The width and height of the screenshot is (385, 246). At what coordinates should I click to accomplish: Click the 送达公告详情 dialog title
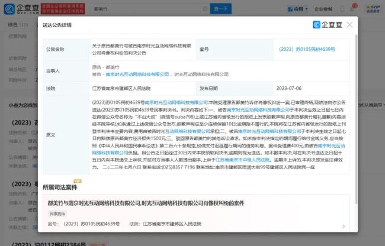pos(57,25)
